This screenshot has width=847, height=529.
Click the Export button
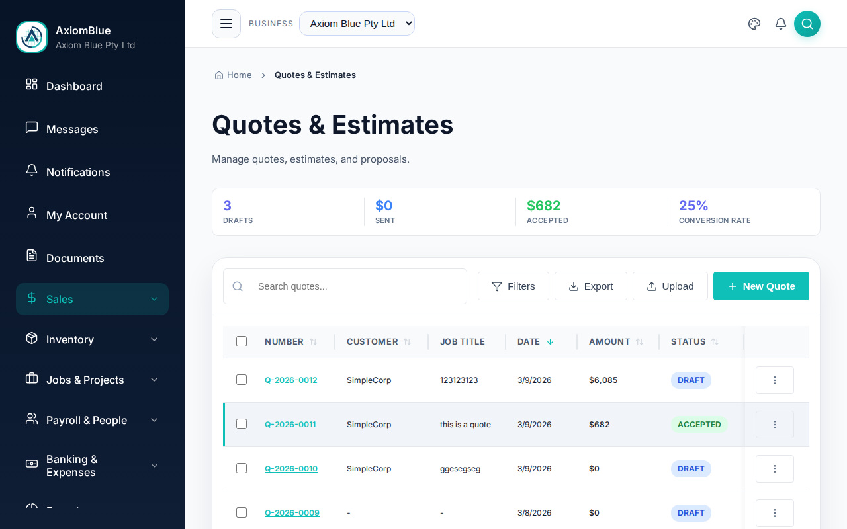(591, 286)
